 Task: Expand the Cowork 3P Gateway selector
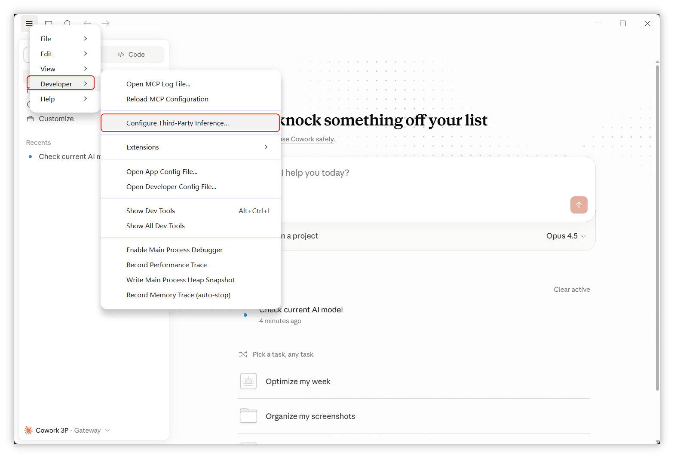click(x=67, y=430)
